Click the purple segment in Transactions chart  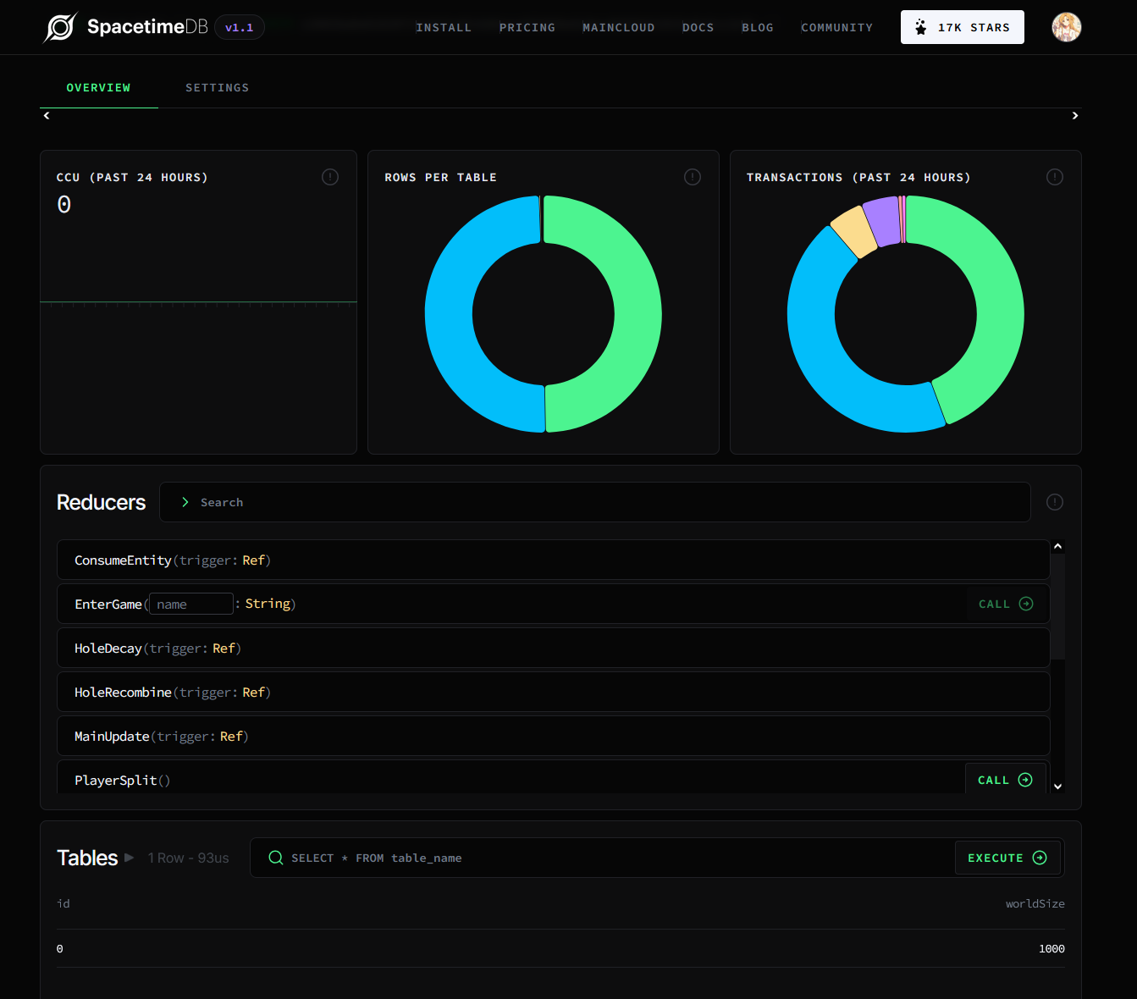tap(882, 221)
